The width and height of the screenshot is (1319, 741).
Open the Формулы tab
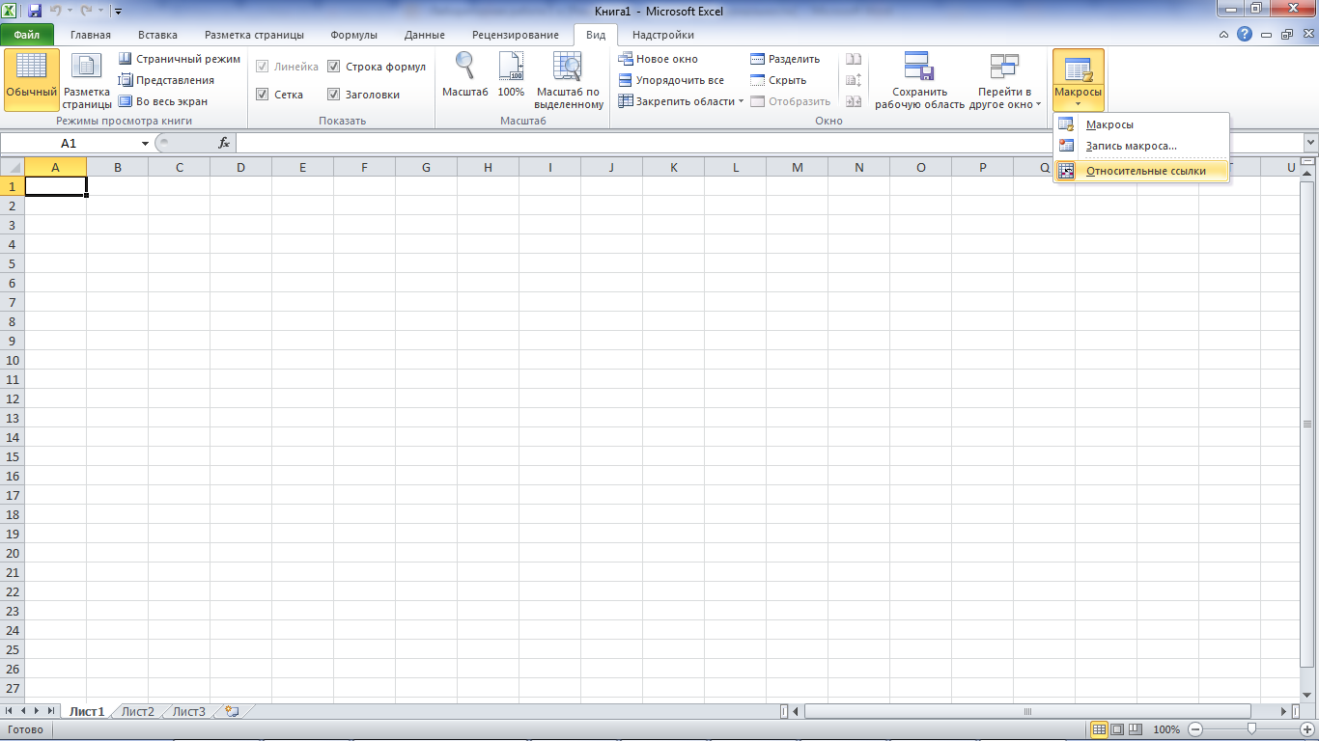click(x=353, y=35)
